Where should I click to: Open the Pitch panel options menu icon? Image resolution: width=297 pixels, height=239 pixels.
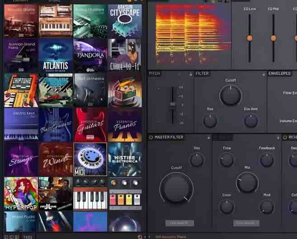click(x=190, y=75)
